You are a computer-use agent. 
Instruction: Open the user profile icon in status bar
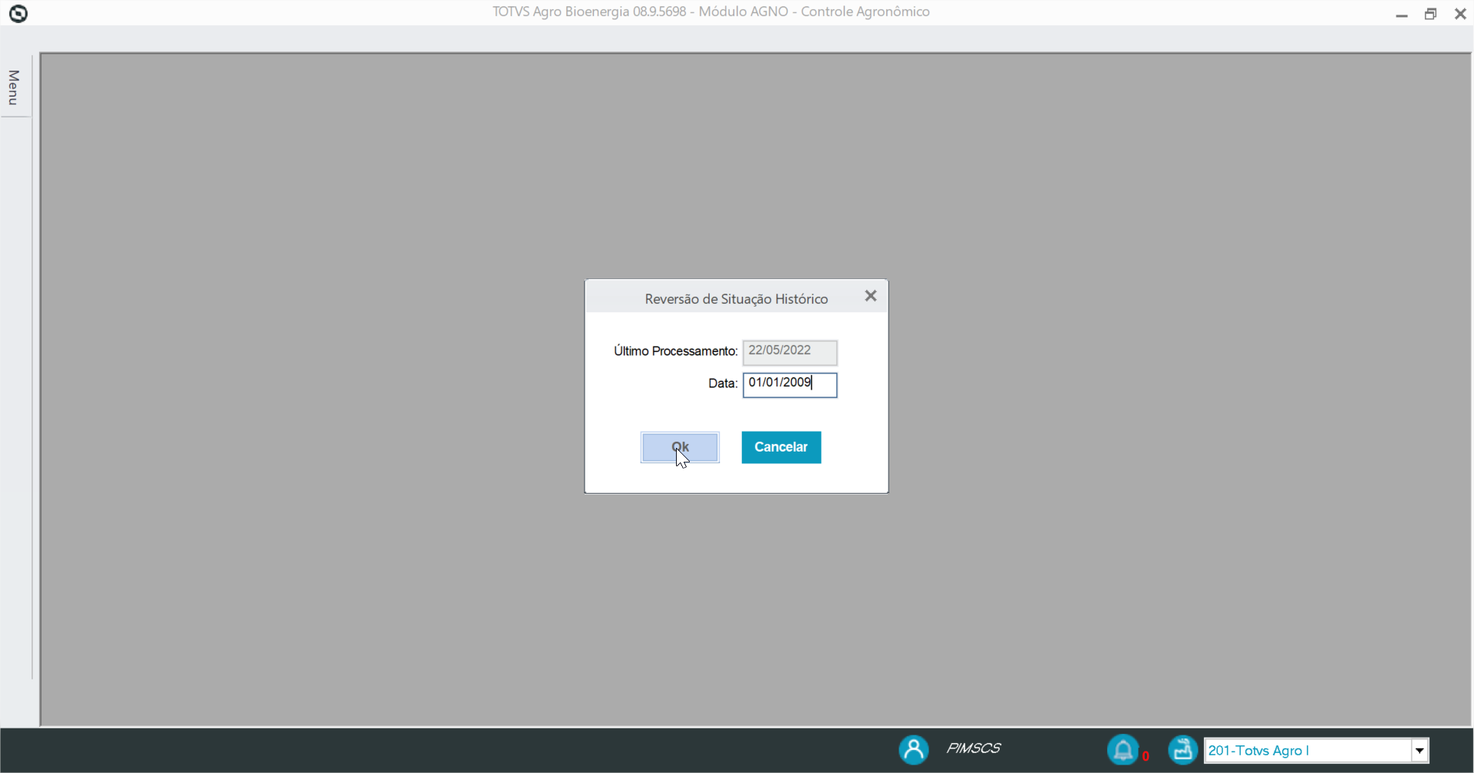(x=914, y=749)
